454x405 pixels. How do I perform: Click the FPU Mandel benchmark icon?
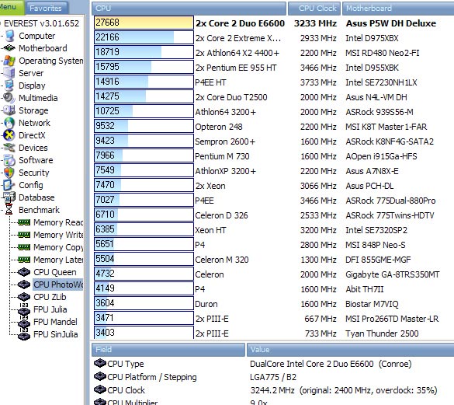24,322
